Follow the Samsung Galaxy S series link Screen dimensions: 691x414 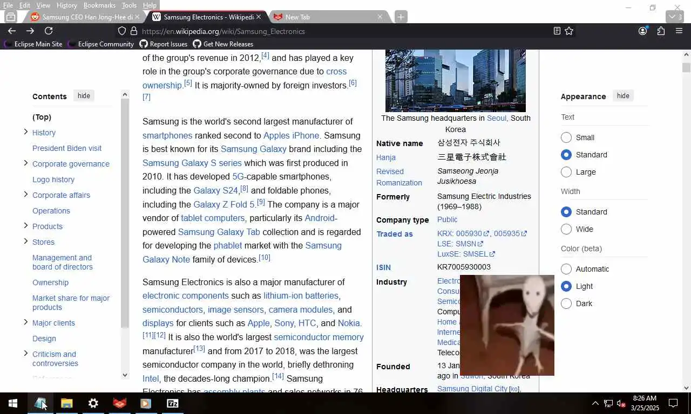coord(192,163)
